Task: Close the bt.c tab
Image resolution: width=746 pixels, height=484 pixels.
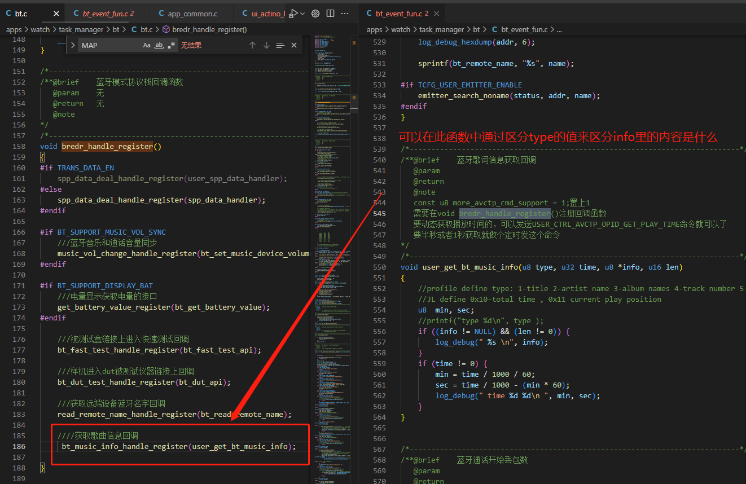Action: pyautogui.click(x=56, y=13)
